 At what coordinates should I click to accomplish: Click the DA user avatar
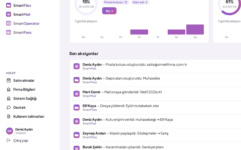[x=10, y=131]
